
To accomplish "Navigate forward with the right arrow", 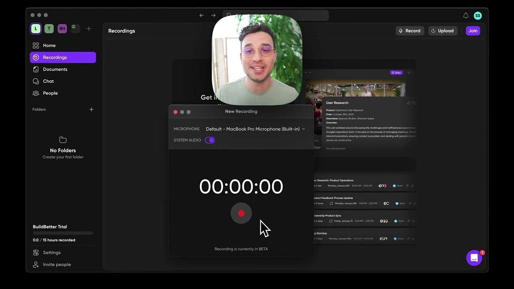I will [213, 15].
